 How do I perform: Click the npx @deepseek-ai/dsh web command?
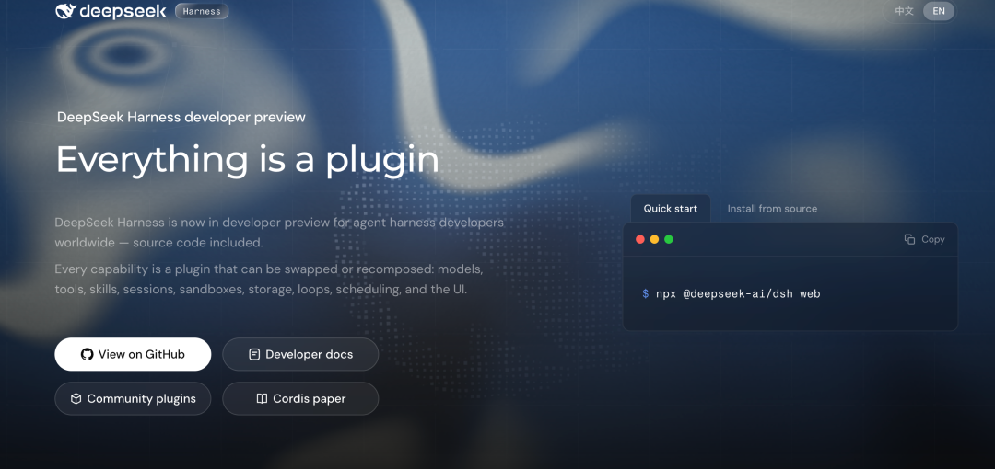point(738,294)
